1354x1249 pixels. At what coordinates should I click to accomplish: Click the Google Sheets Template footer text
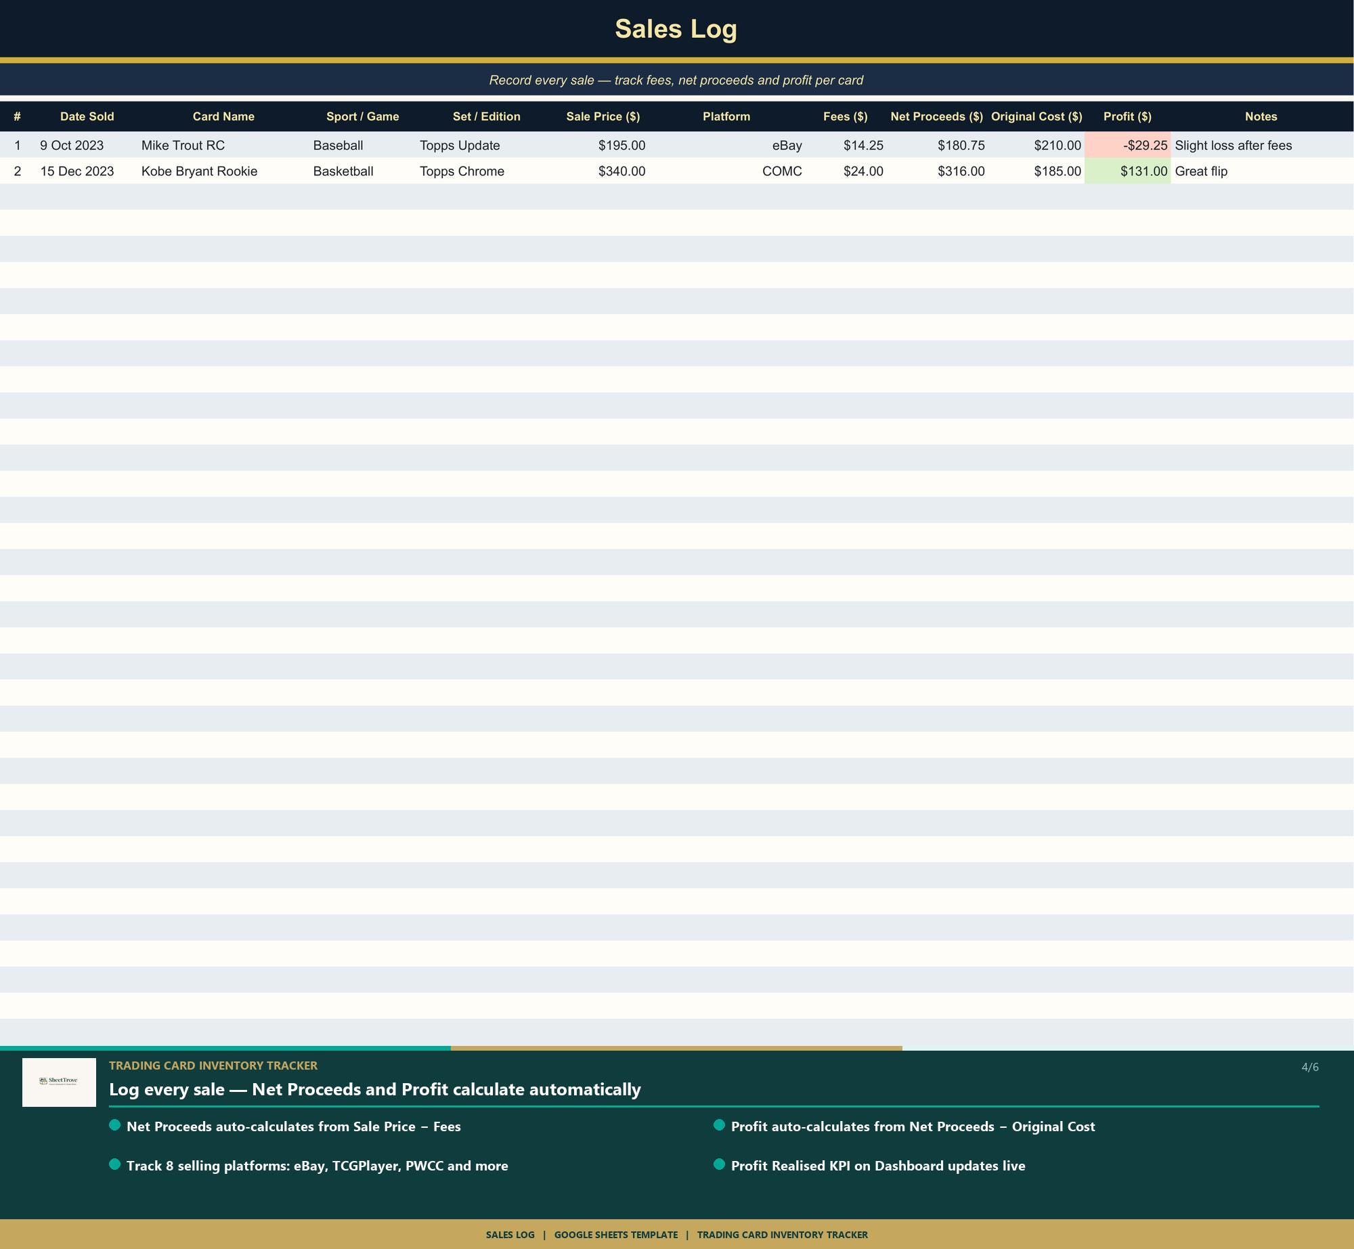[616, 1235]
